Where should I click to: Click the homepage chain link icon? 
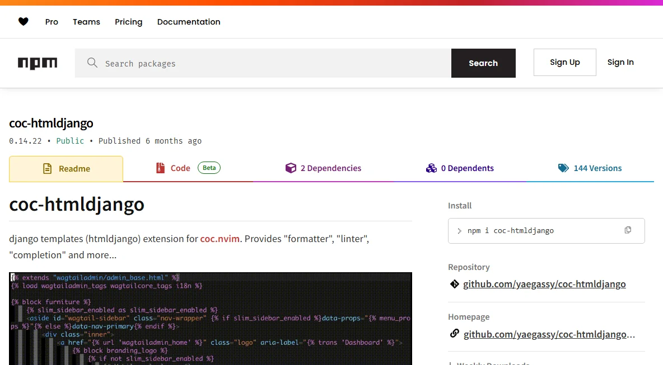(455, 334)
